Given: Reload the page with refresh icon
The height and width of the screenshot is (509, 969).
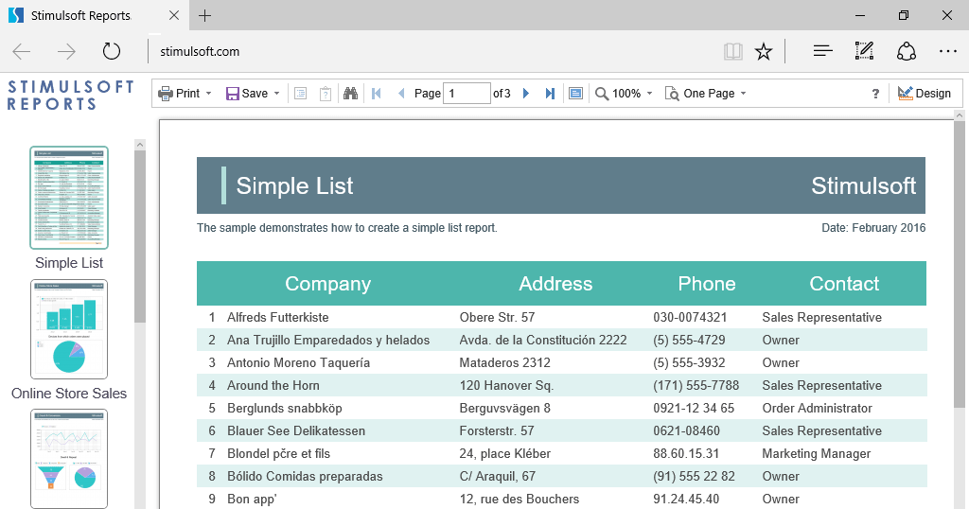Looking at the screenshot, I should 112,51.
